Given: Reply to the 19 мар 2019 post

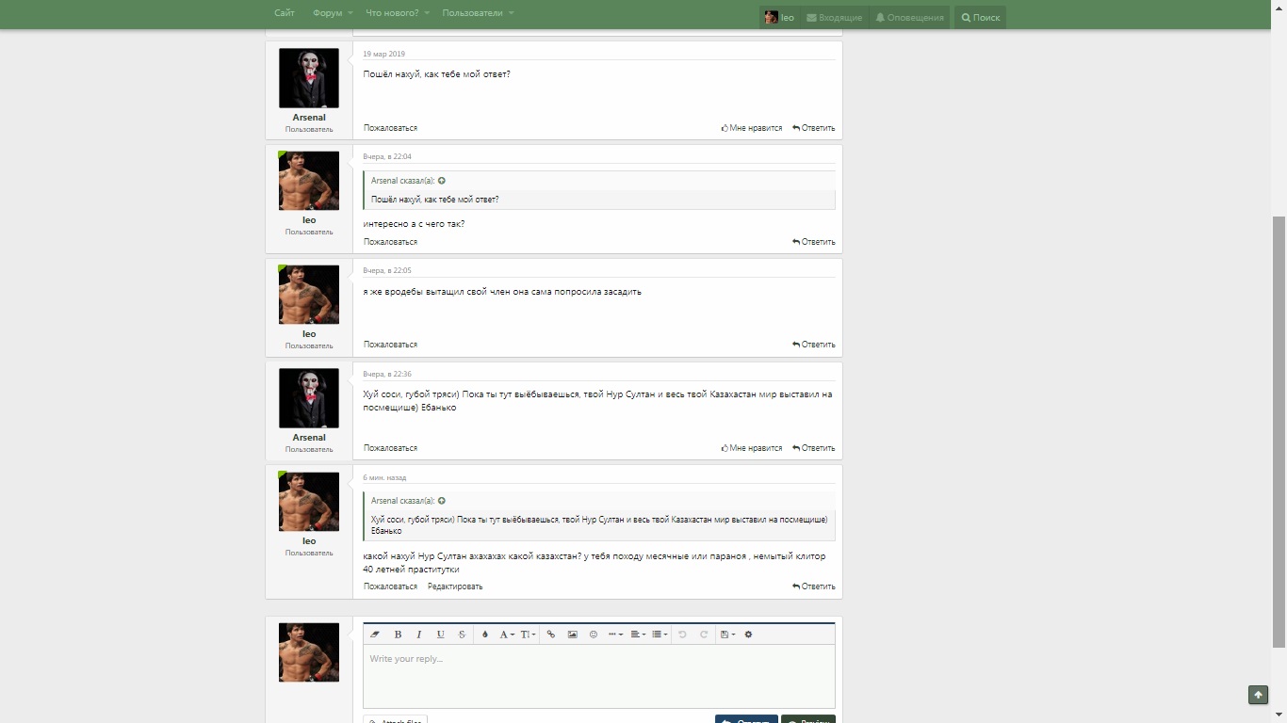Looking at the screenshot, I should (x=814, y=128).
